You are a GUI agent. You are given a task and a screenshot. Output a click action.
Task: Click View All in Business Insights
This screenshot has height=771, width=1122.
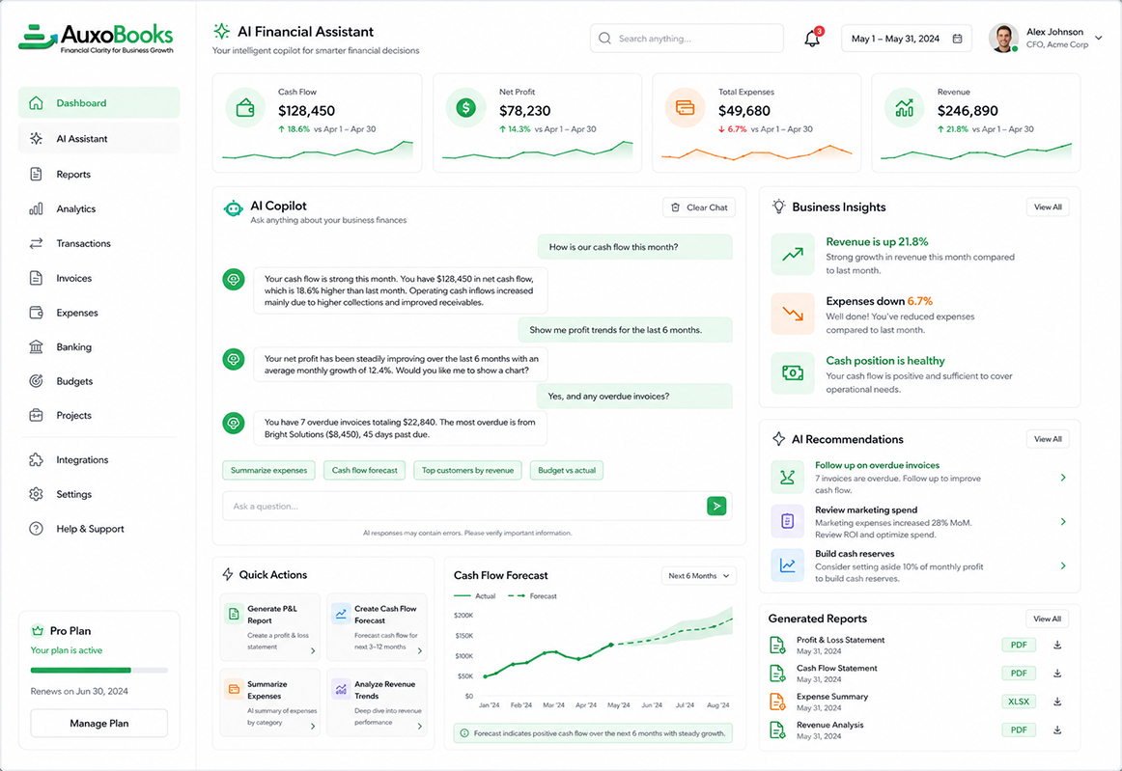click(x=1048, y=207)
